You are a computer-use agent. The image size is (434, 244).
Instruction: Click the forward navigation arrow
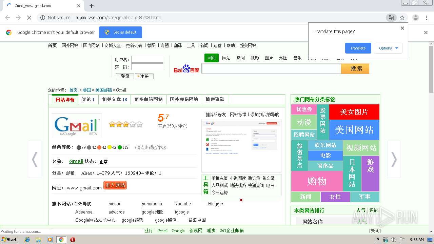coord(18,18)
